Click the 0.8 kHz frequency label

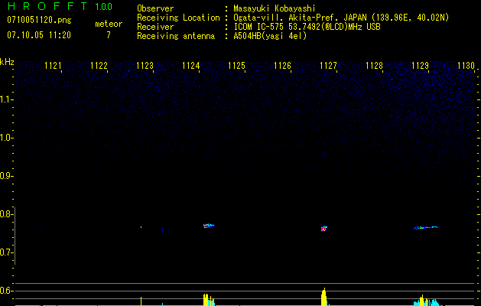click(5, 214)
